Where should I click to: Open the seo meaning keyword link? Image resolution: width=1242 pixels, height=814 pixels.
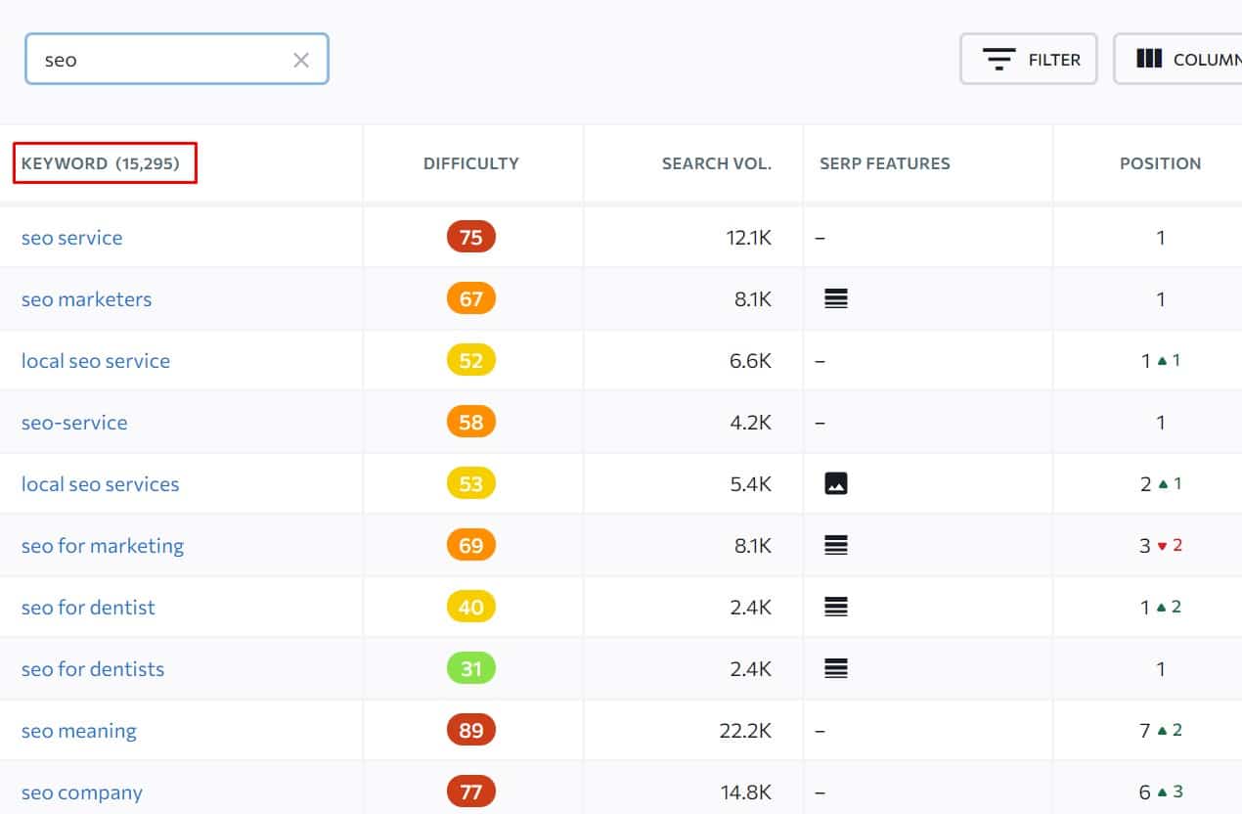(x=79, y=731)
